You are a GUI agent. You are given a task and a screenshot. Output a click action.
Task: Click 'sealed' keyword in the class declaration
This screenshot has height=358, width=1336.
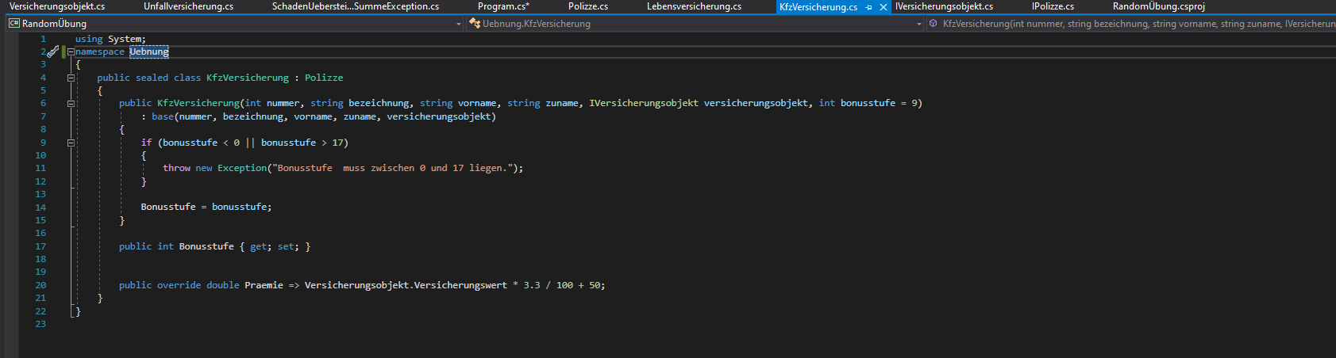pos(152,78)
